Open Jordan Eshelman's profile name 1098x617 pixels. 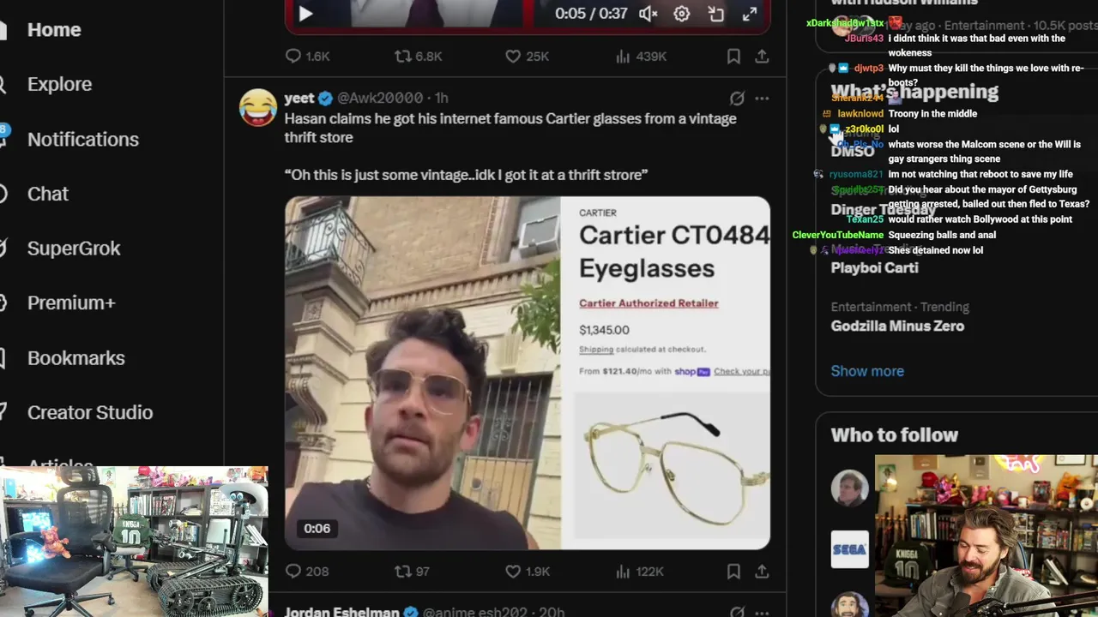point(341,612)
